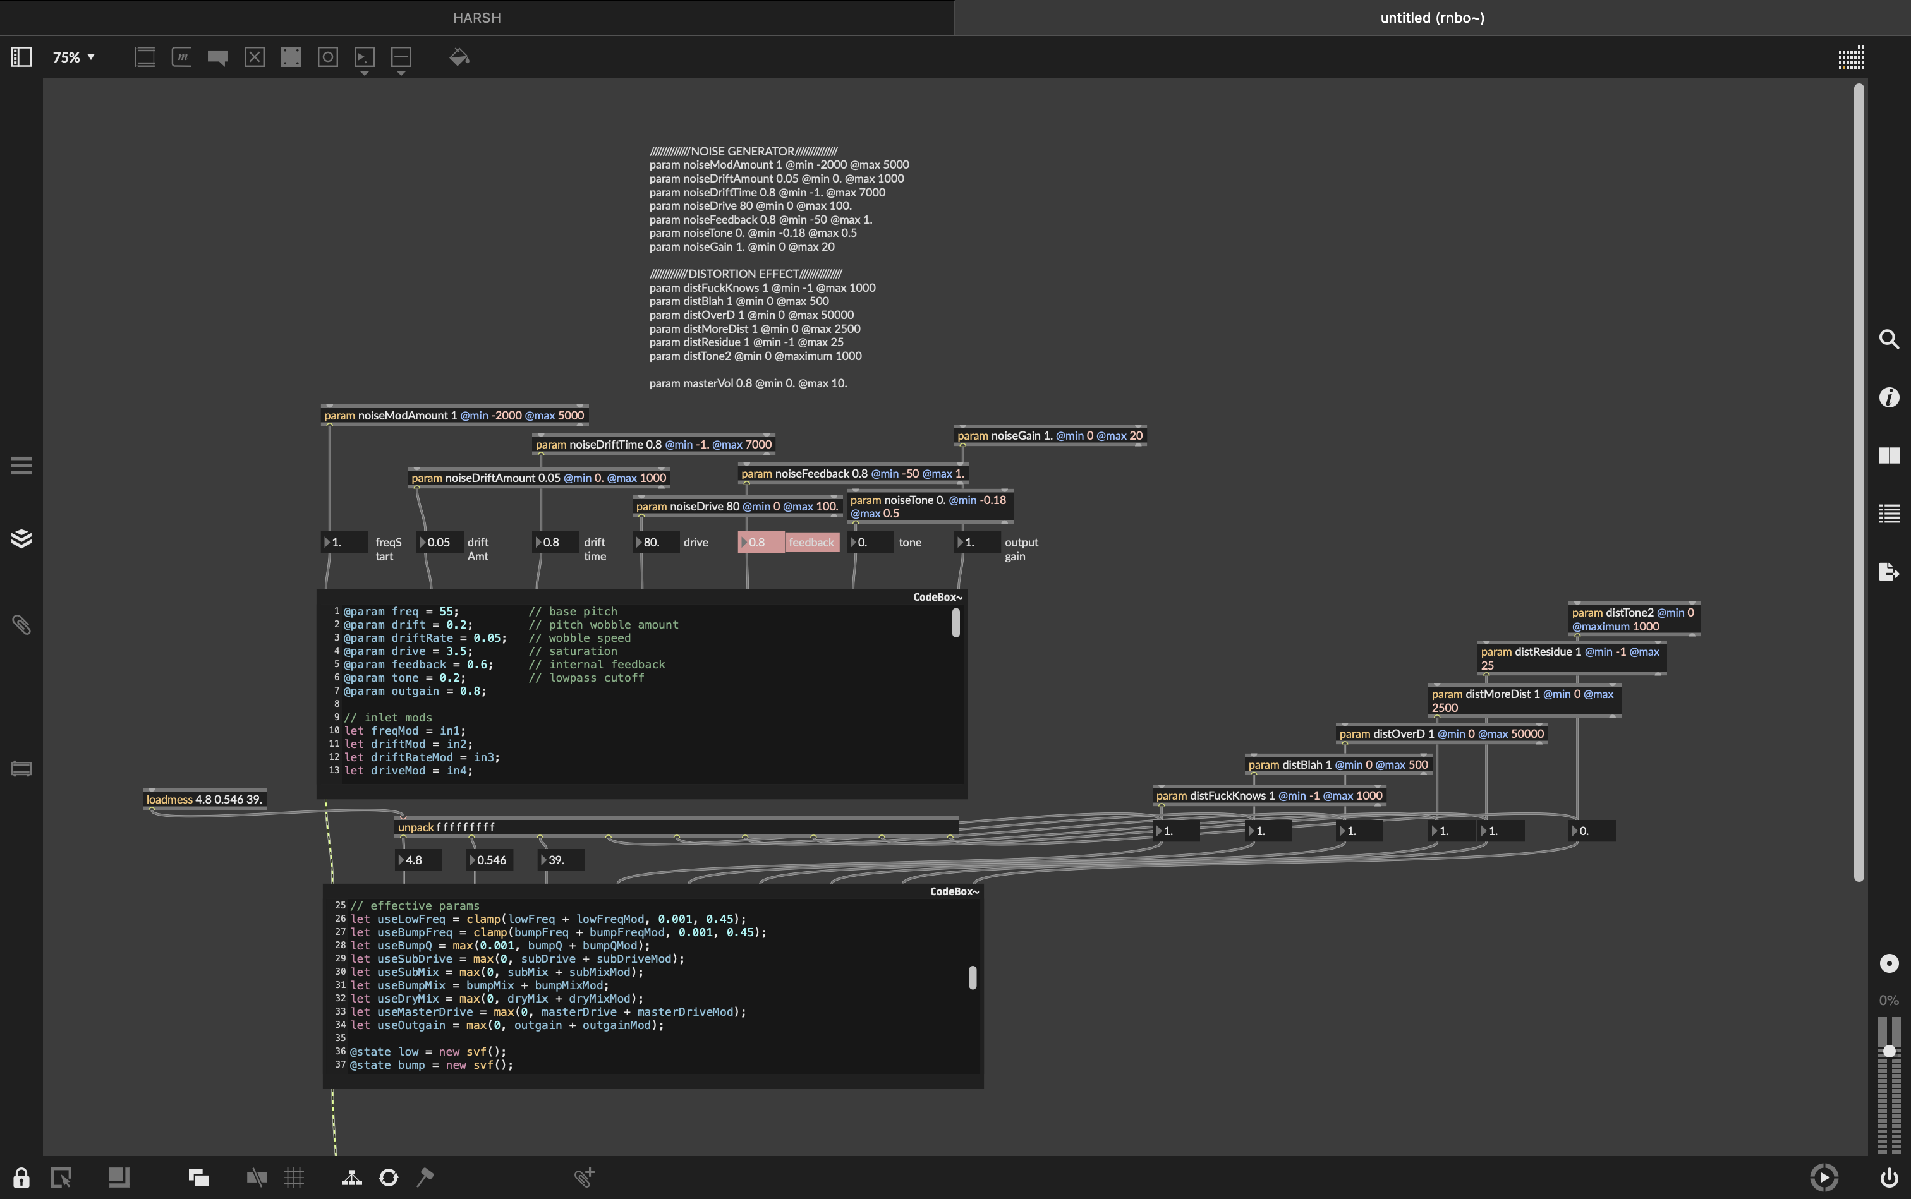
Task: Switch to the untitled (rnbo~) tab
Action: (1432, 18)
